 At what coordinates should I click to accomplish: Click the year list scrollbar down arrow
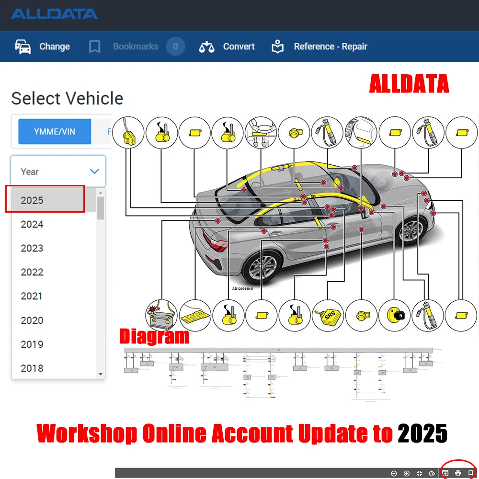pyautogui.click(x=101, y=374)
